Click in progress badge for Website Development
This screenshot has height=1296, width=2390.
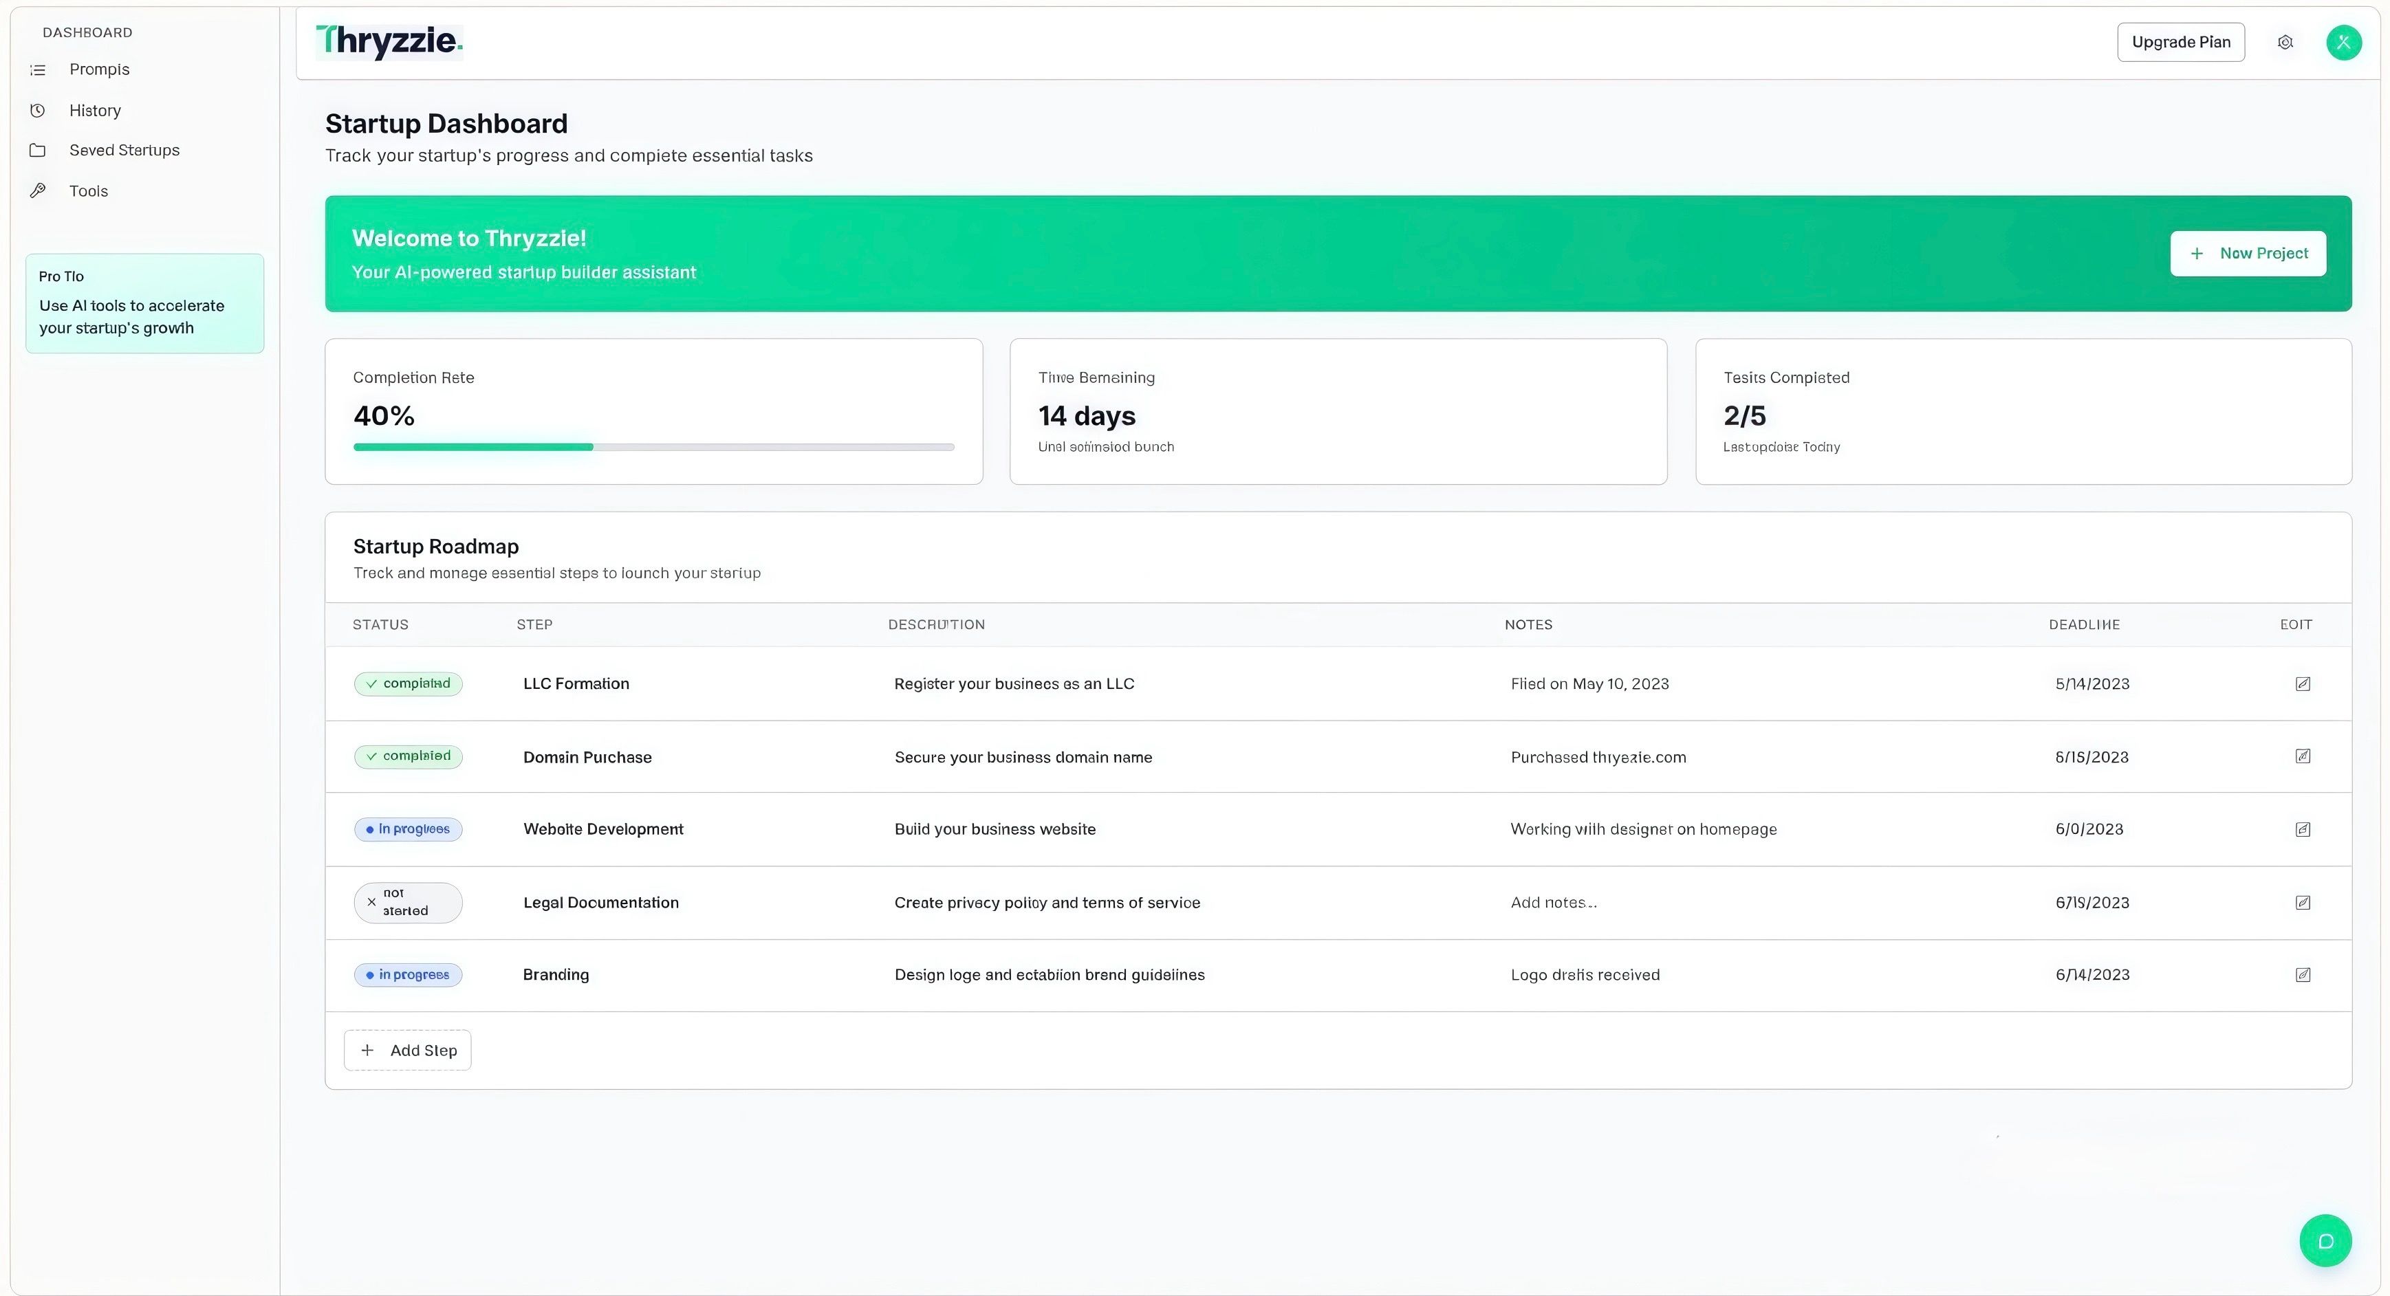pos(409,829)
